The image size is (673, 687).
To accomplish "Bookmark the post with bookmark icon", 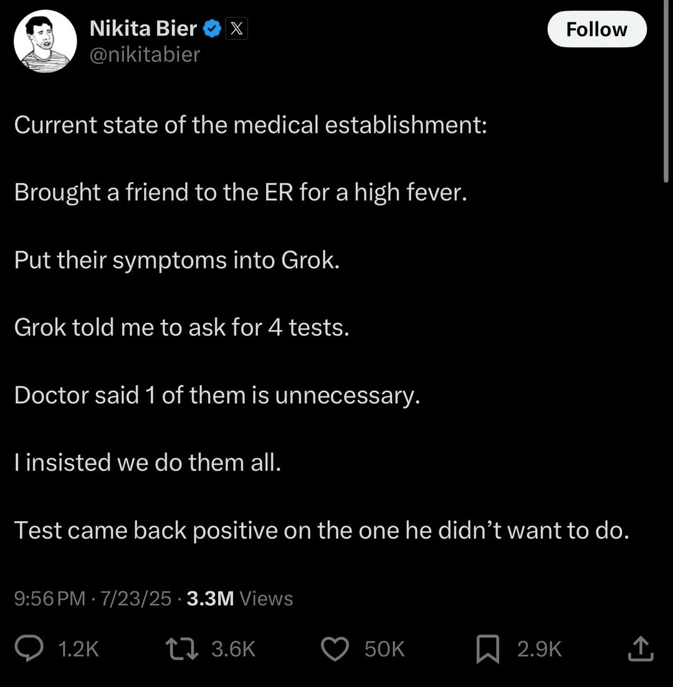I will 487,649.
